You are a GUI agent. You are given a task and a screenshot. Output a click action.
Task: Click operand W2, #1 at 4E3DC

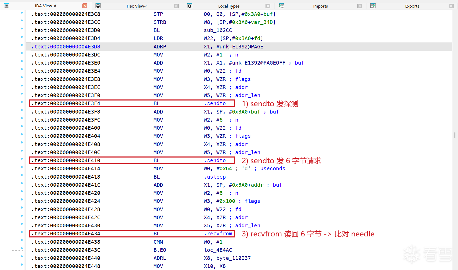pyautogui.click(x=213, y=55)
